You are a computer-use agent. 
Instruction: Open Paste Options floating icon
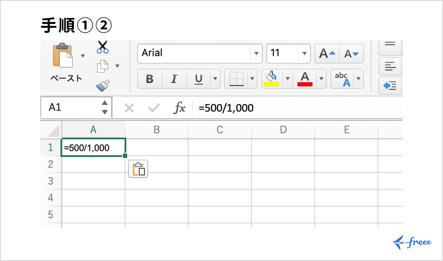138,169
